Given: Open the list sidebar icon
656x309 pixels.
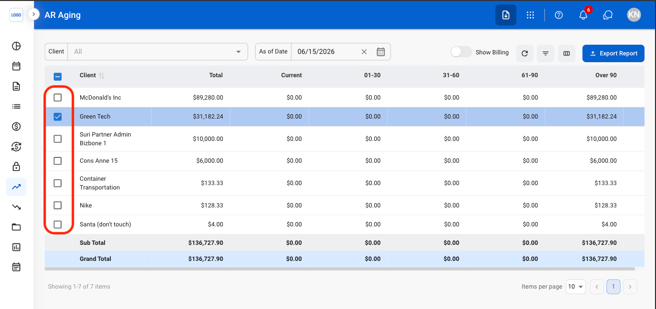Looking at the screenshot, I should coord(17,106).
